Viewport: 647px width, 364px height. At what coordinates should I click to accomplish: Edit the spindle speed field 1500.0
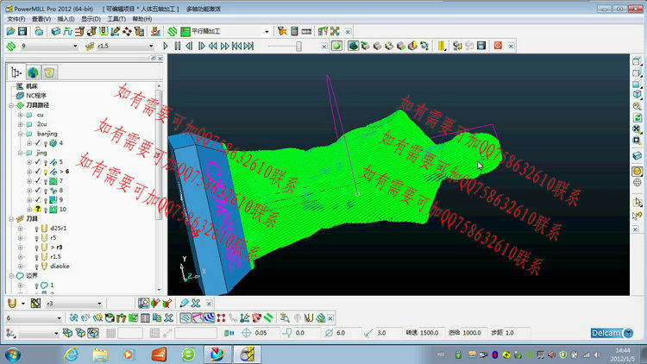[x=431, y=333]
